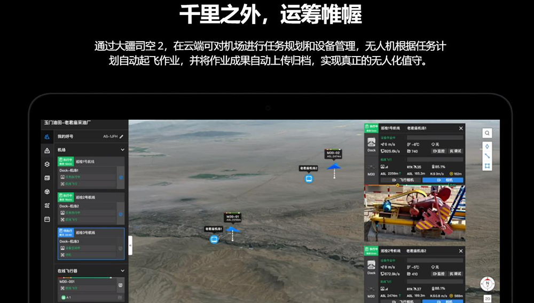This screenshot has width=534, height=303.
Task: Open the team/members sidebar icon
Action: [x=47, y=137]
